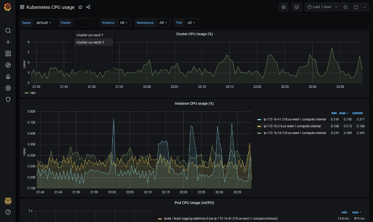This screenshot has height=222, width=373.
Task: Click the Grafana logo home icon
Action: pyautogui.click(x=8, y=7)
